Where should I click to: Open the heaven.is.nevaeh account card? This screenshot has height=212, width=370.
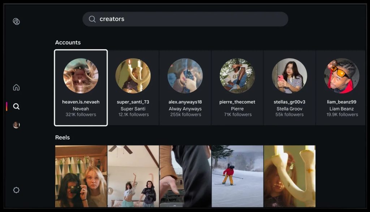pos(81,88)
